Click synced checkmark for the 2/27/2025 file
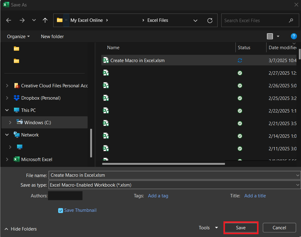This screenshot has width=301, height=237. coord(240,73)
